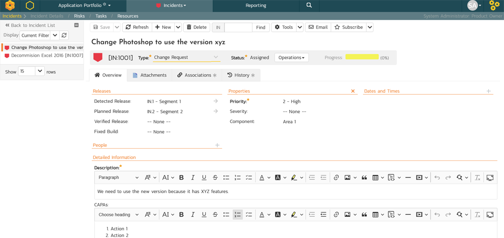
Task: Open the Operations dropdown
Action: pos(291,57)
